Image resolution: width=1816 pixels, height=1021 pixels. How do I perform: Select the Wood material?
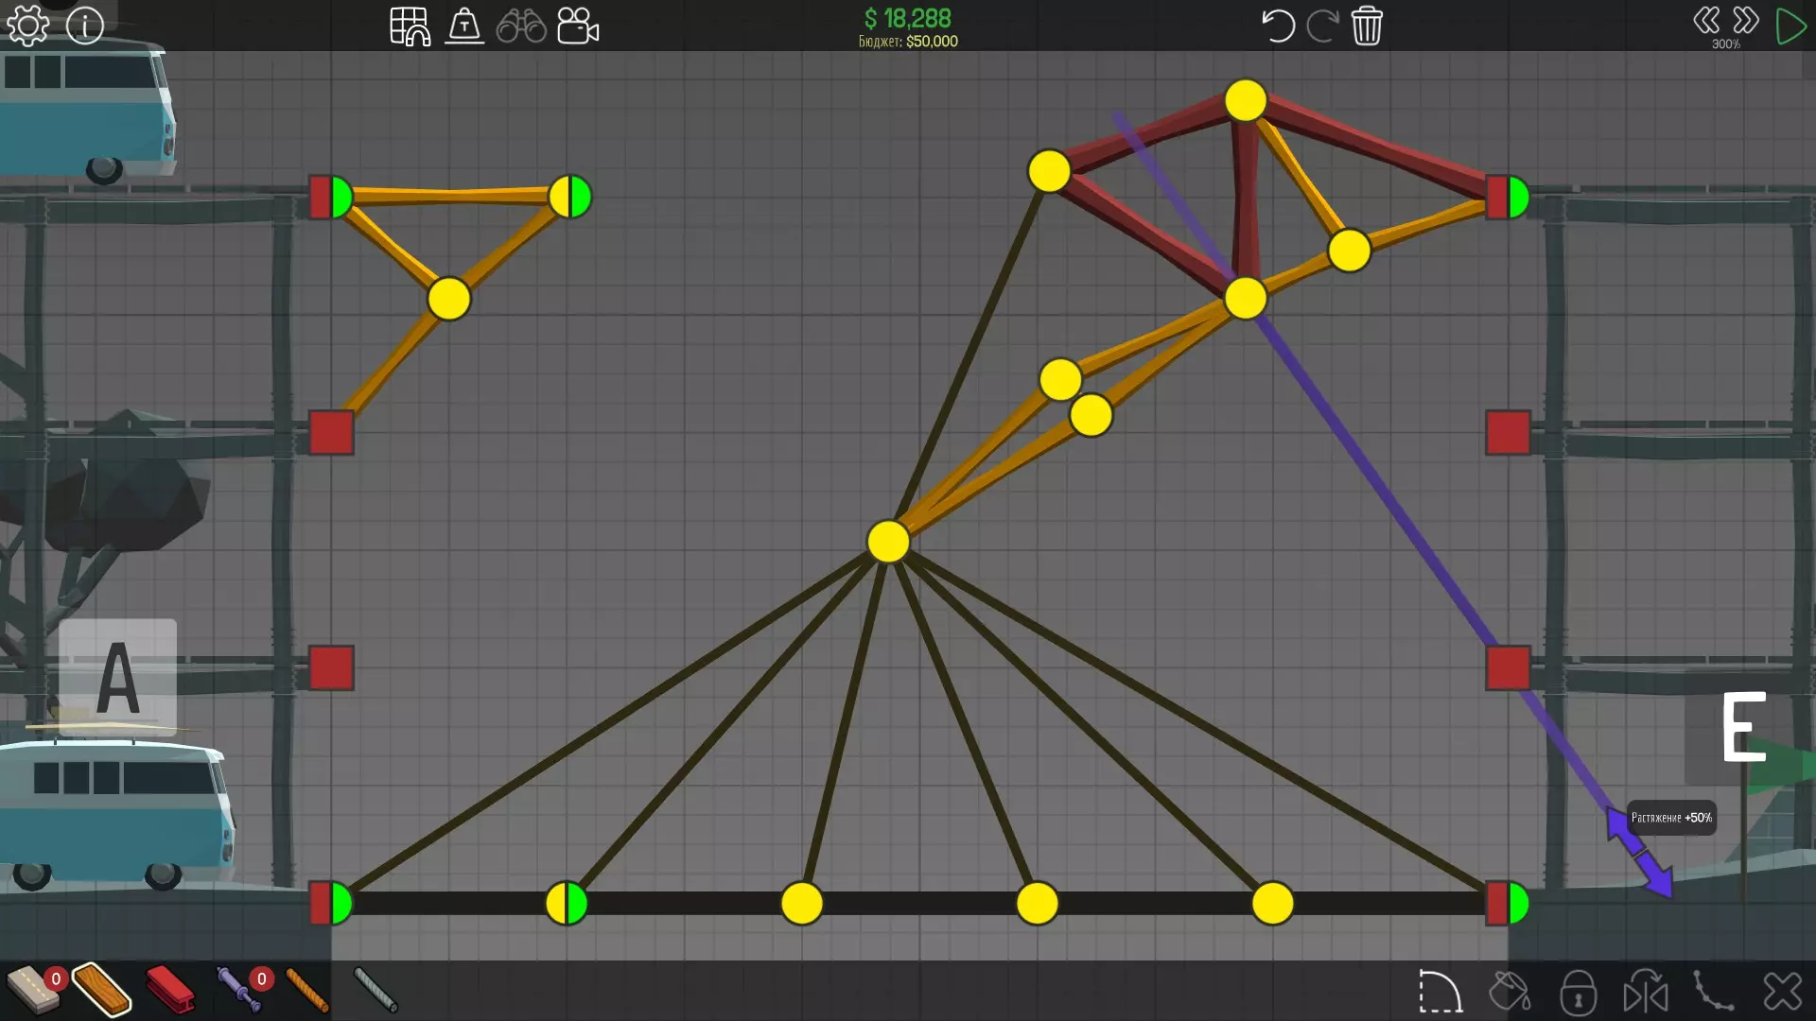[x=101, y=990]
